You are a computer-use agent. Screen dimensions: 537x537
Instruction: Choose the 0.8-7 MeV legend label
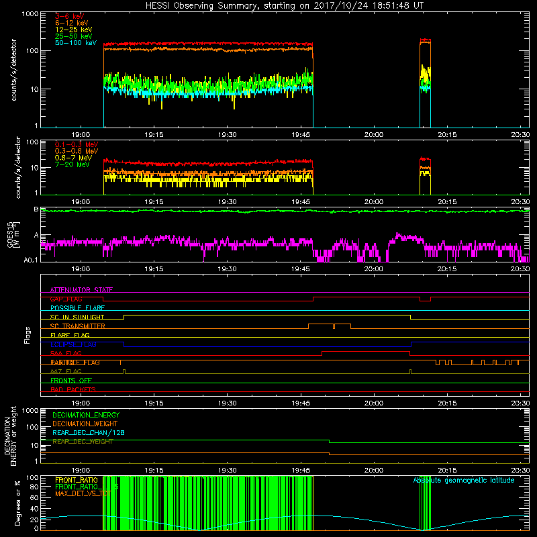coord(73,158)
